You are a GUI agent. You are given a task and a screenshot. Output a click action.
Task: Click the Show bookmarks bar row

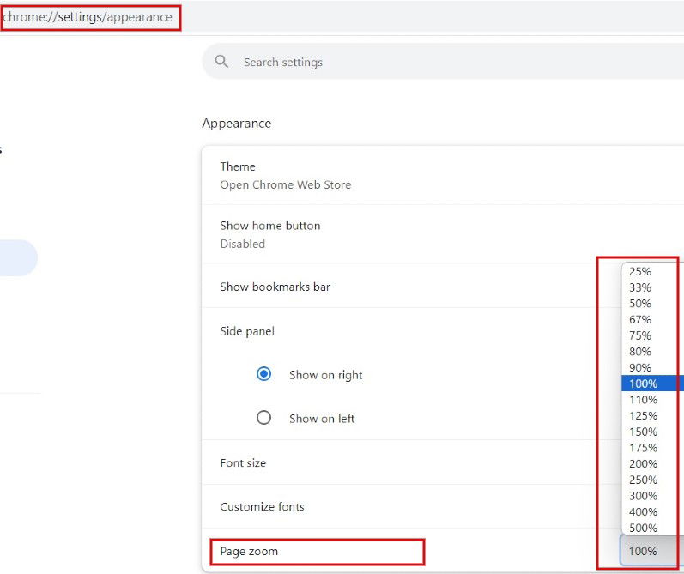point(399,286)
